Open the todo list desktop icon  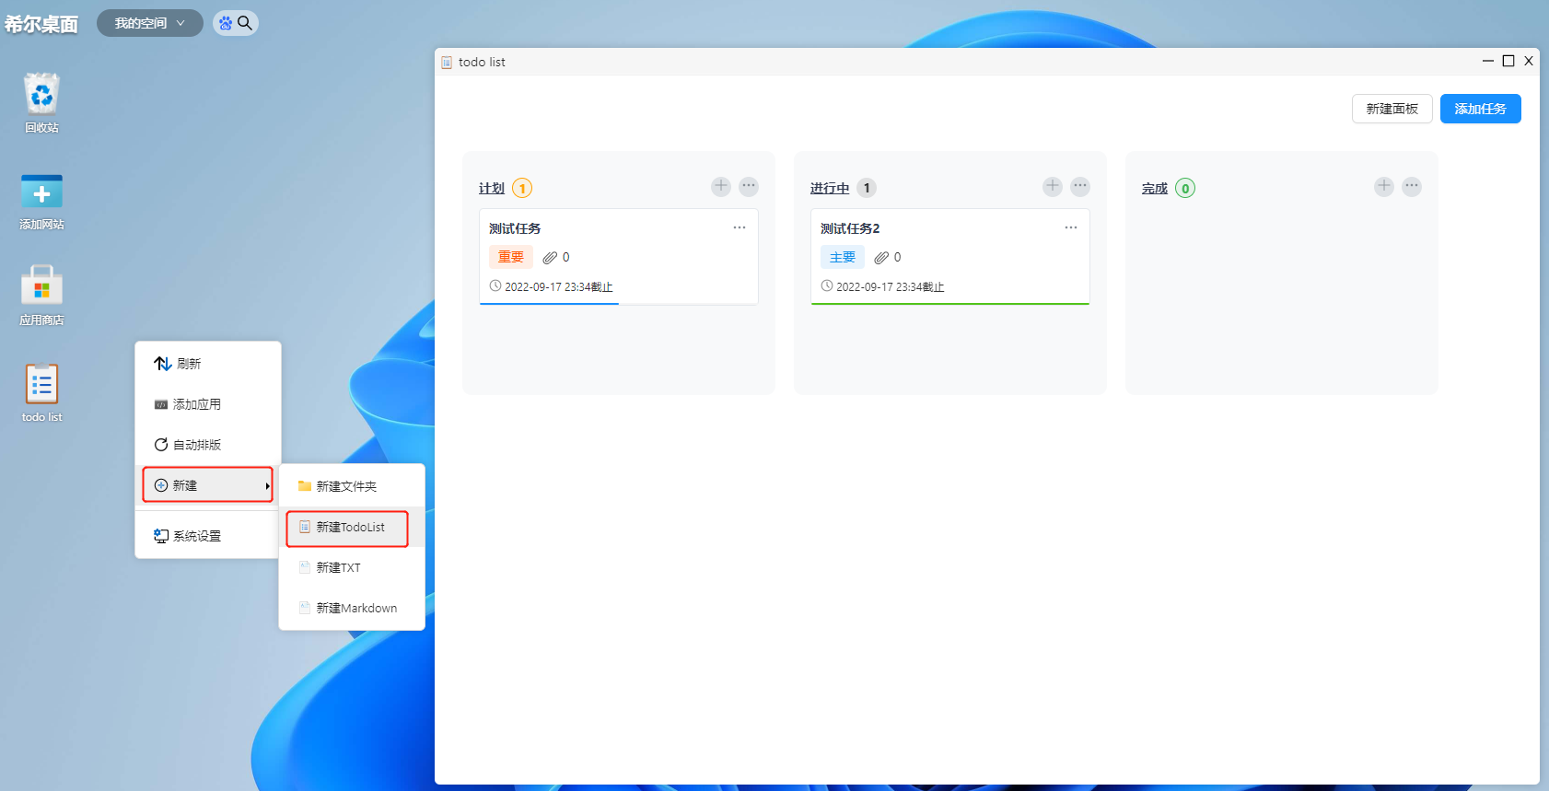click(41, 393)
